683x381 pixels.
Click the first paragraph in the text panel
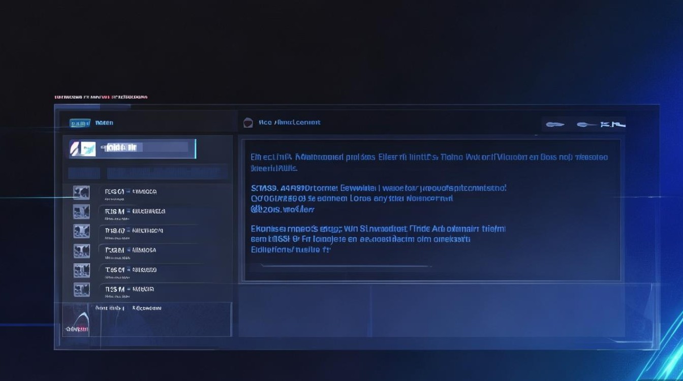(x=429, y=162)
